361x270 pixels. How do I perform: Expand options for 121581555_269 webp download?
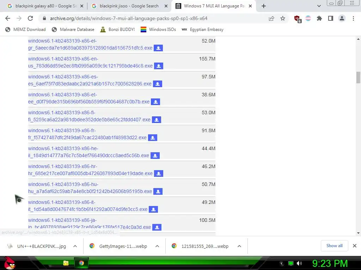click(x=239, y=246)
